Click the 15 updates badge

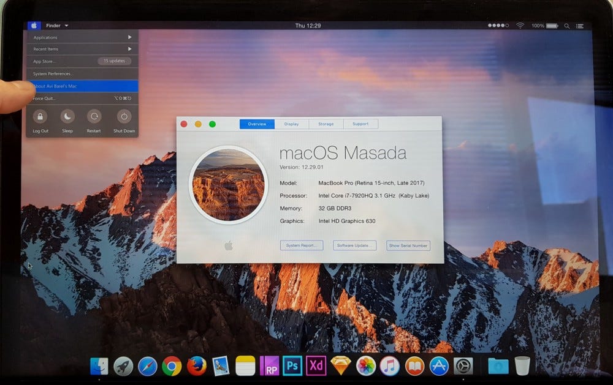coord(114,61)
